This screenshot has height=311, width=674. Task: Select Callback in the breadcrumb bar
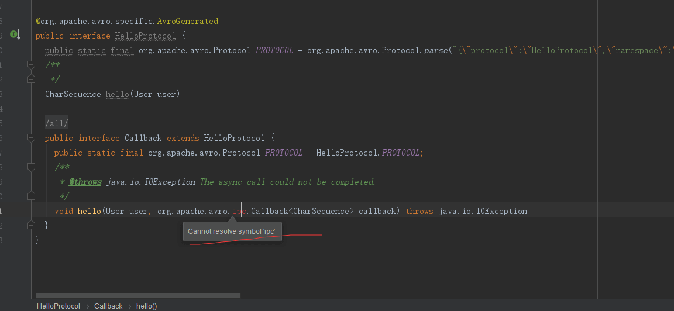(108, 306)
